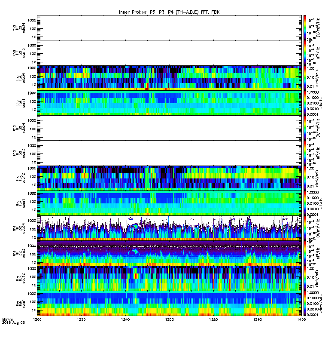Click the 'the fff 32 edc34' axis label

(19, 228)
